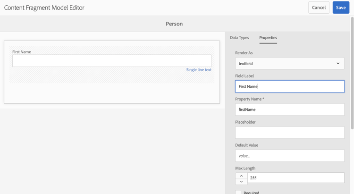Viewport: 354px width, 194px height.
Task: Click empty canvas area below First Name field
Action: tap(112, 93)
